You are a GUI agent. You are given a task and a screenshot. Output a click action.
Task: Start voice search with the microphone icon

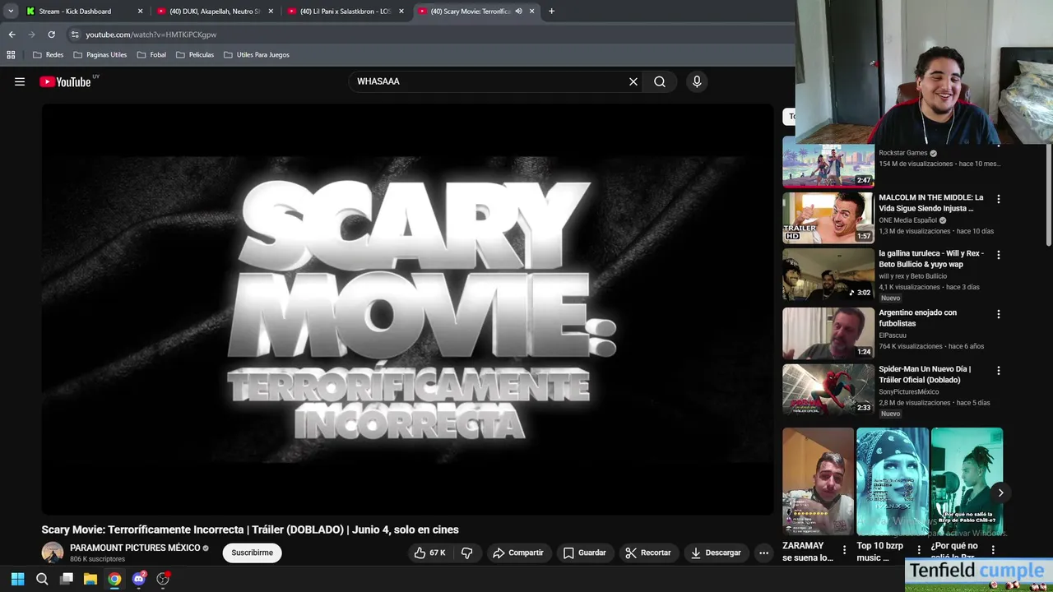697,81
